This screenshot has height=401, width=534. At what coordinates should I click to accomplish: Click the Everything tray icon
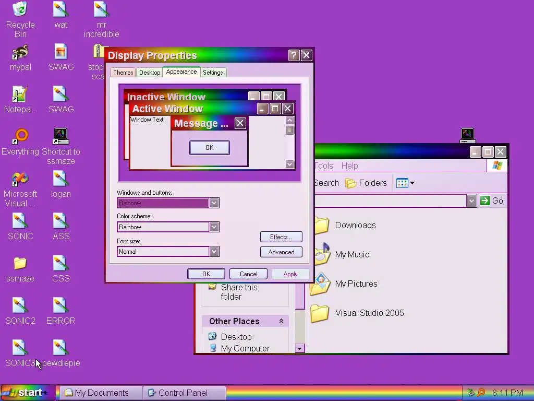(481, 393)
